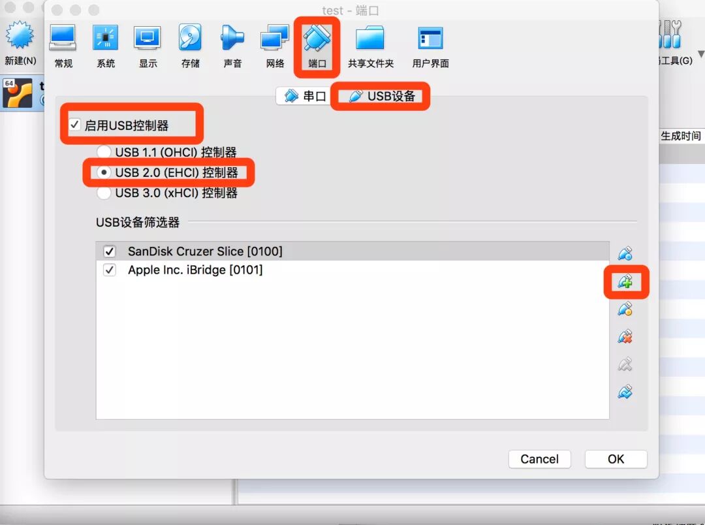The image size is (705, 525).
Task: Open the 端口 settings section
Action: pyautogui.click(x=317, y=46)
